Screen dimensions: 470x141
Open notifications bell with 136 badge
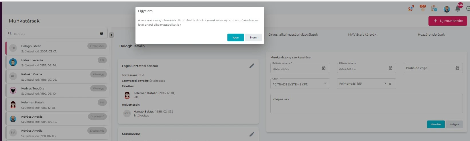click(x=458, y=9)
